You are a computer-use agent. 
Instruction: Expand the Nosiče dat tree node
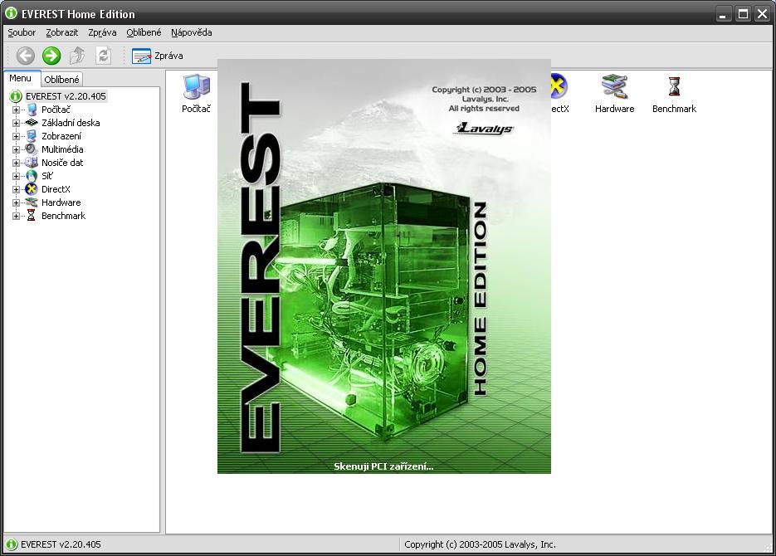(16, 163)
